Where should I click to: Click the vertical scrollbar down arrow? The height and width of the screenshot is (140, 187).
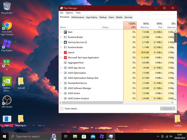point(175,99)
